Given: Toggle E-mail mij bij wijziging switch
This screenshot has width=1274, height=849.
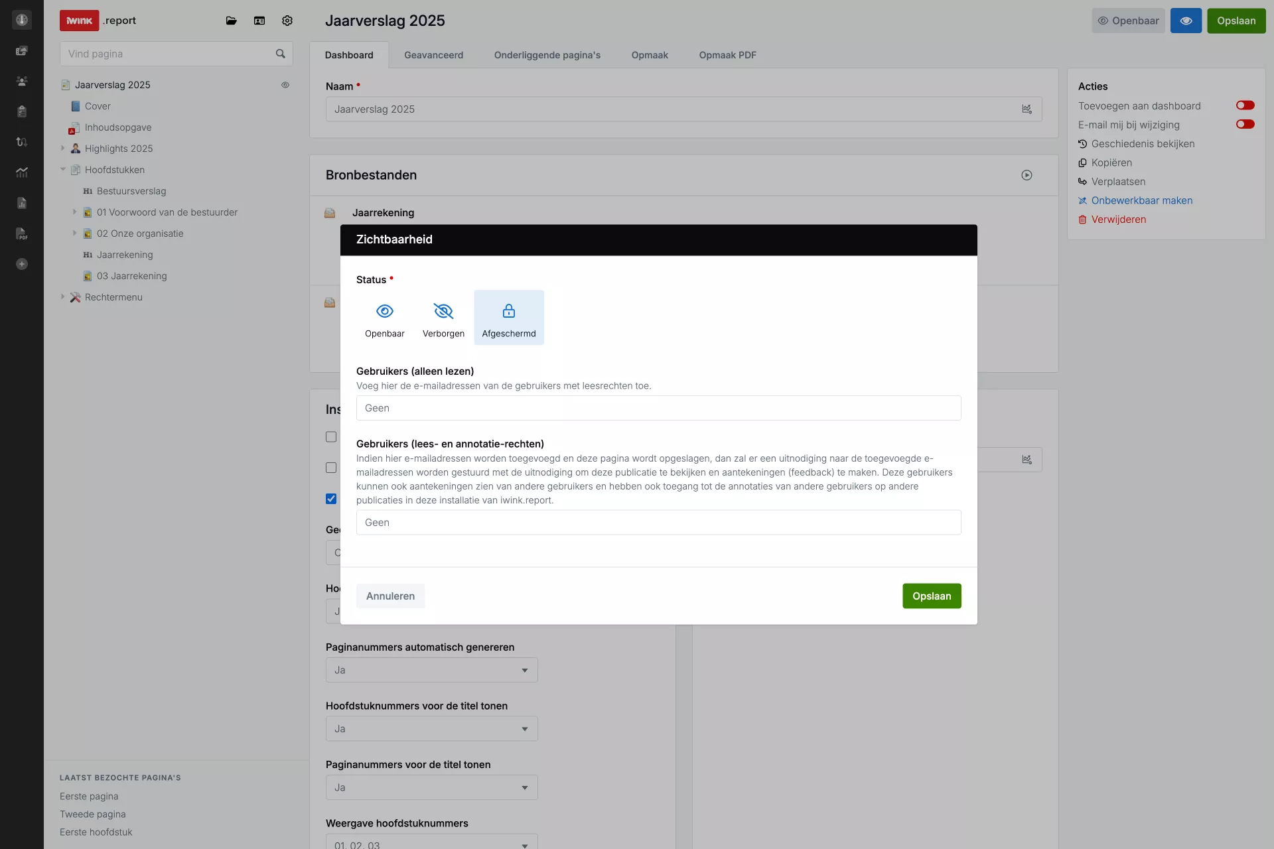Looking at the screenshot, I should [x=1245, y=125].
